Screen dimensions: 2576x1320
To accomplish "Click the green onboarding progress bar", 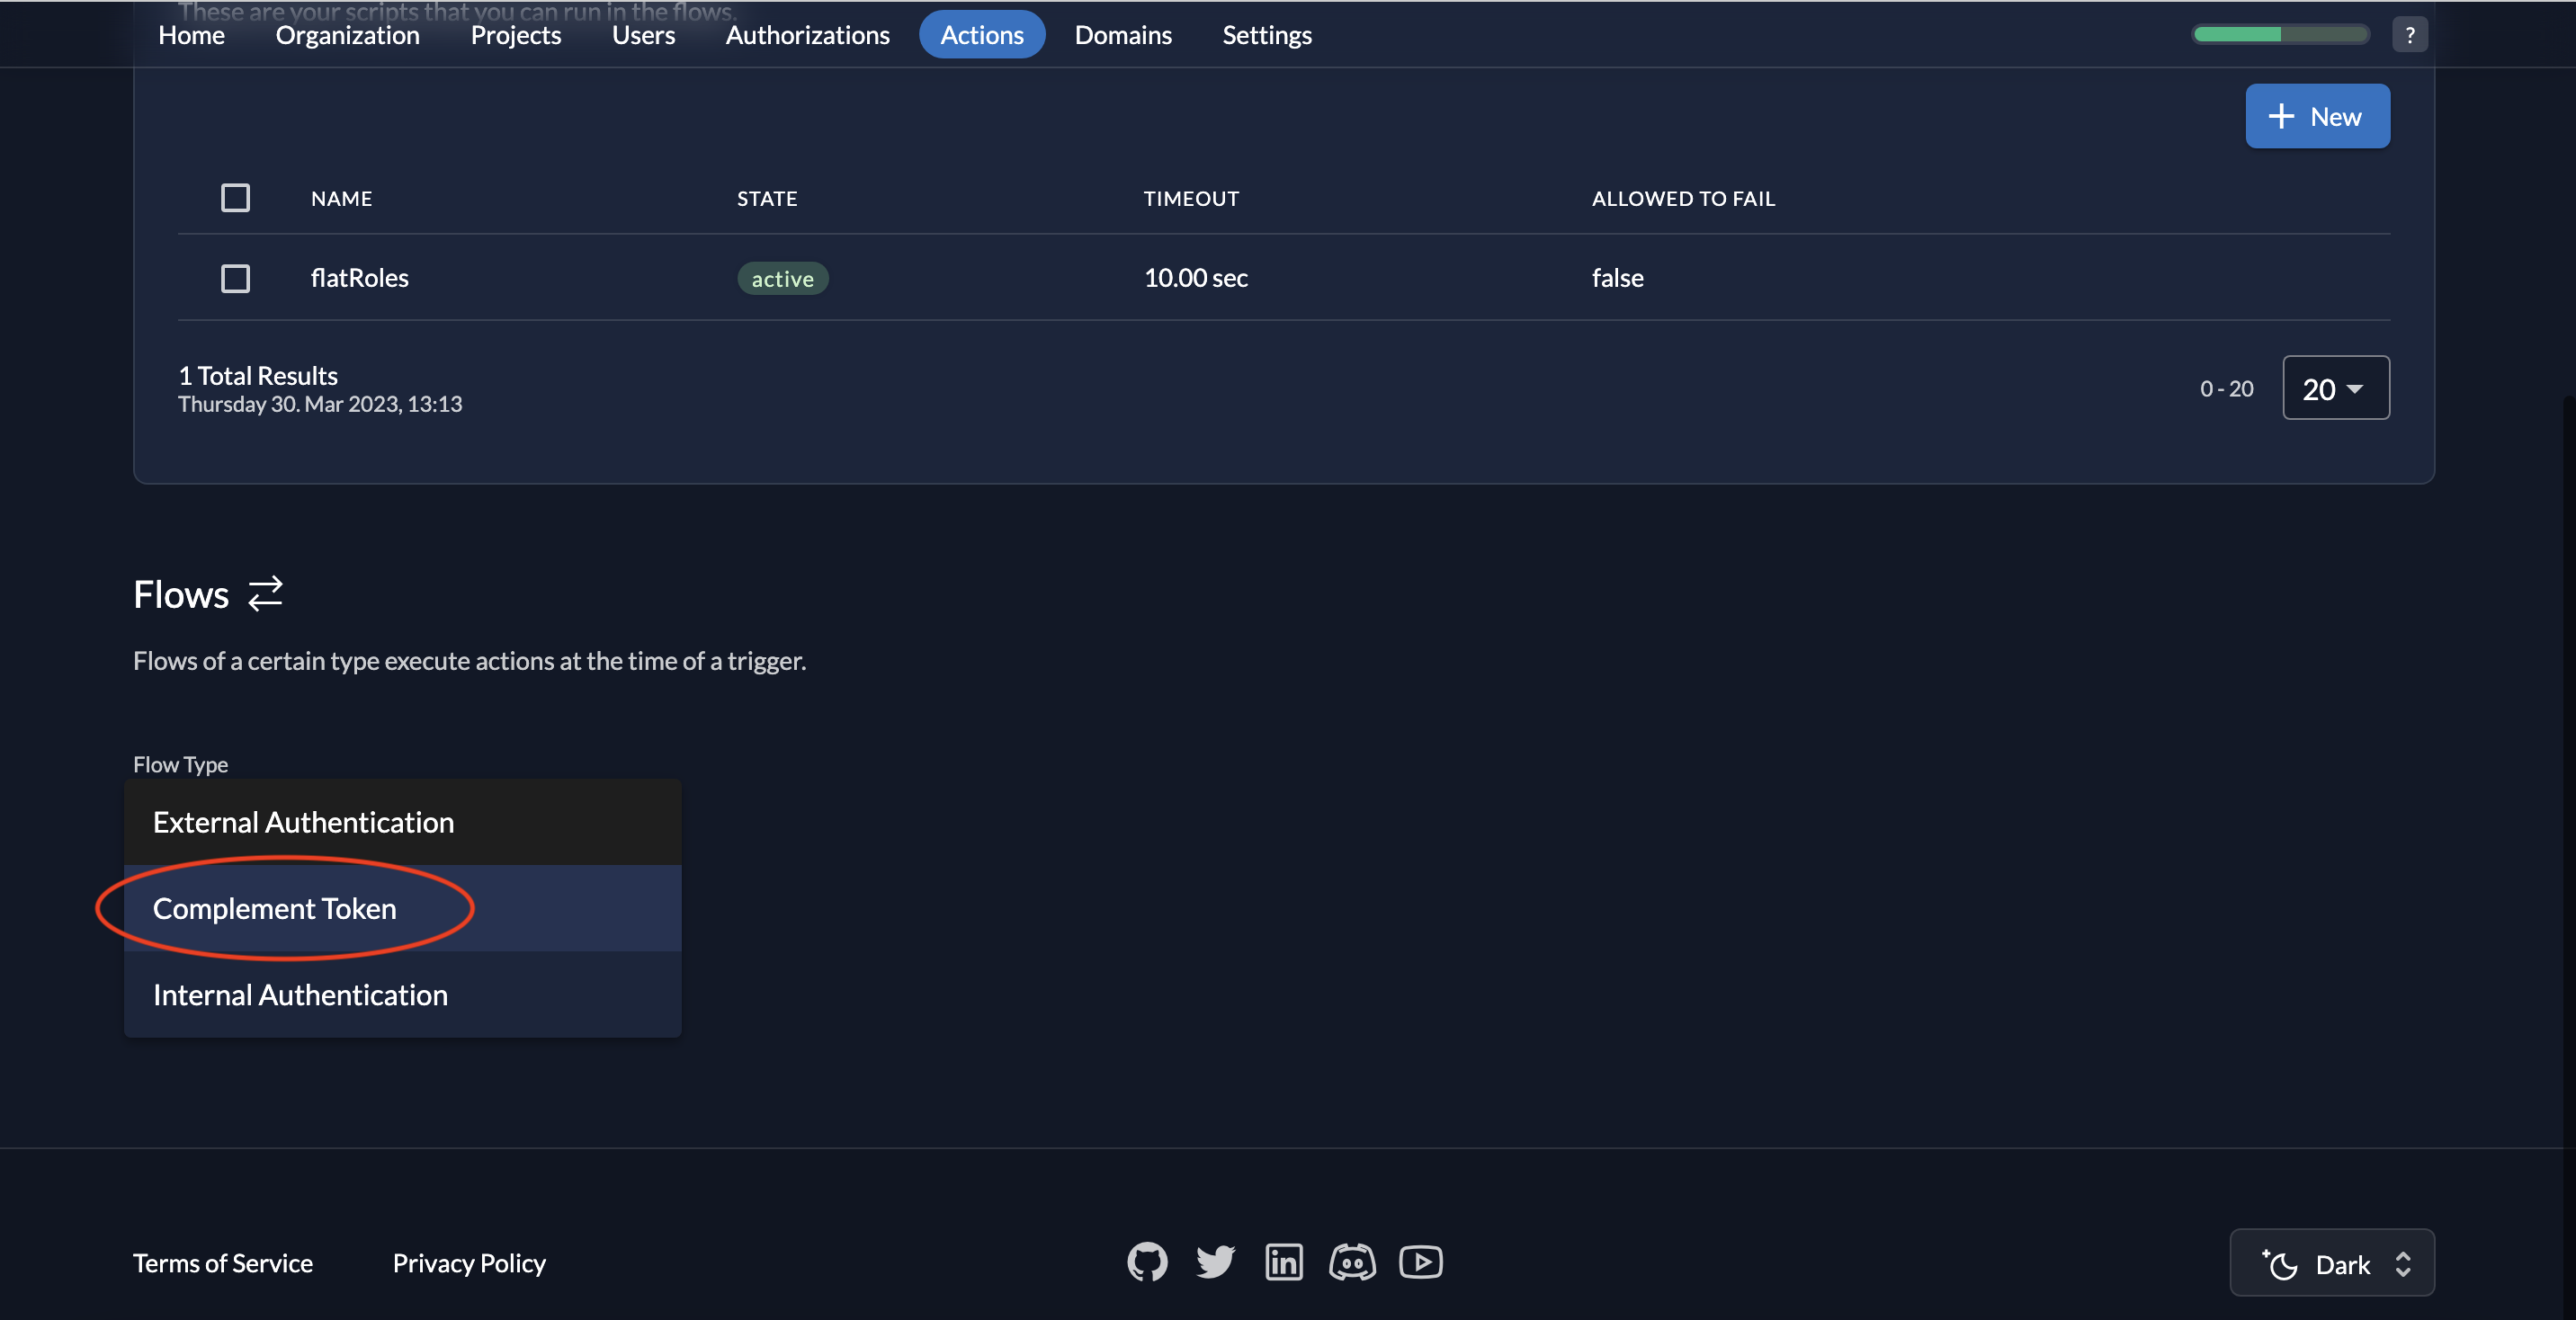I will click(2280, 34).
